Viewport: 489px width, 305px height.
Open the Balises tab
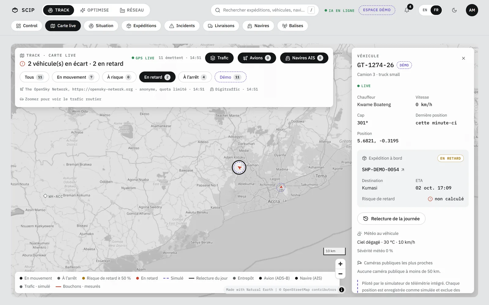coord(292,26)
